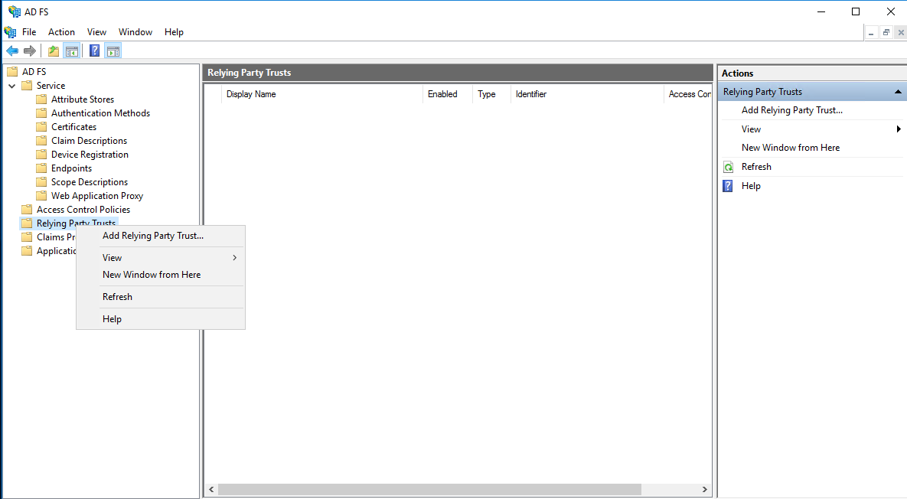The image size is (907, 499).
Task: Sort by Type column header
Action: (491, 94)
